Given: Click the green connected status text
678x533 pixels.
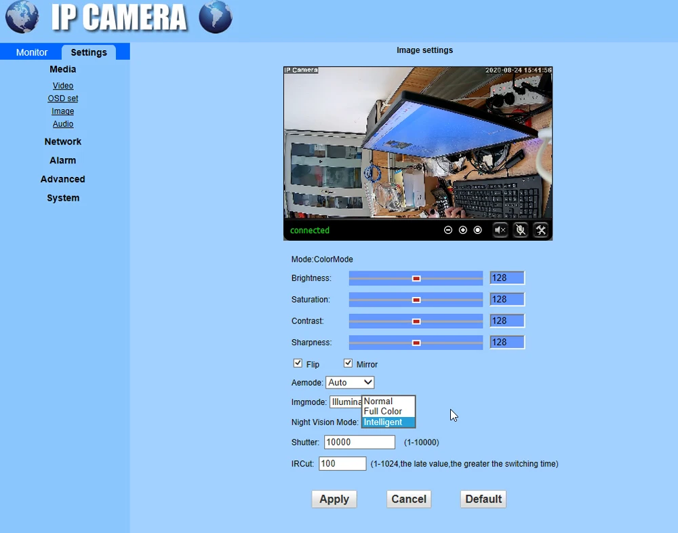Looking at the screenshot, I should point(310,230).
